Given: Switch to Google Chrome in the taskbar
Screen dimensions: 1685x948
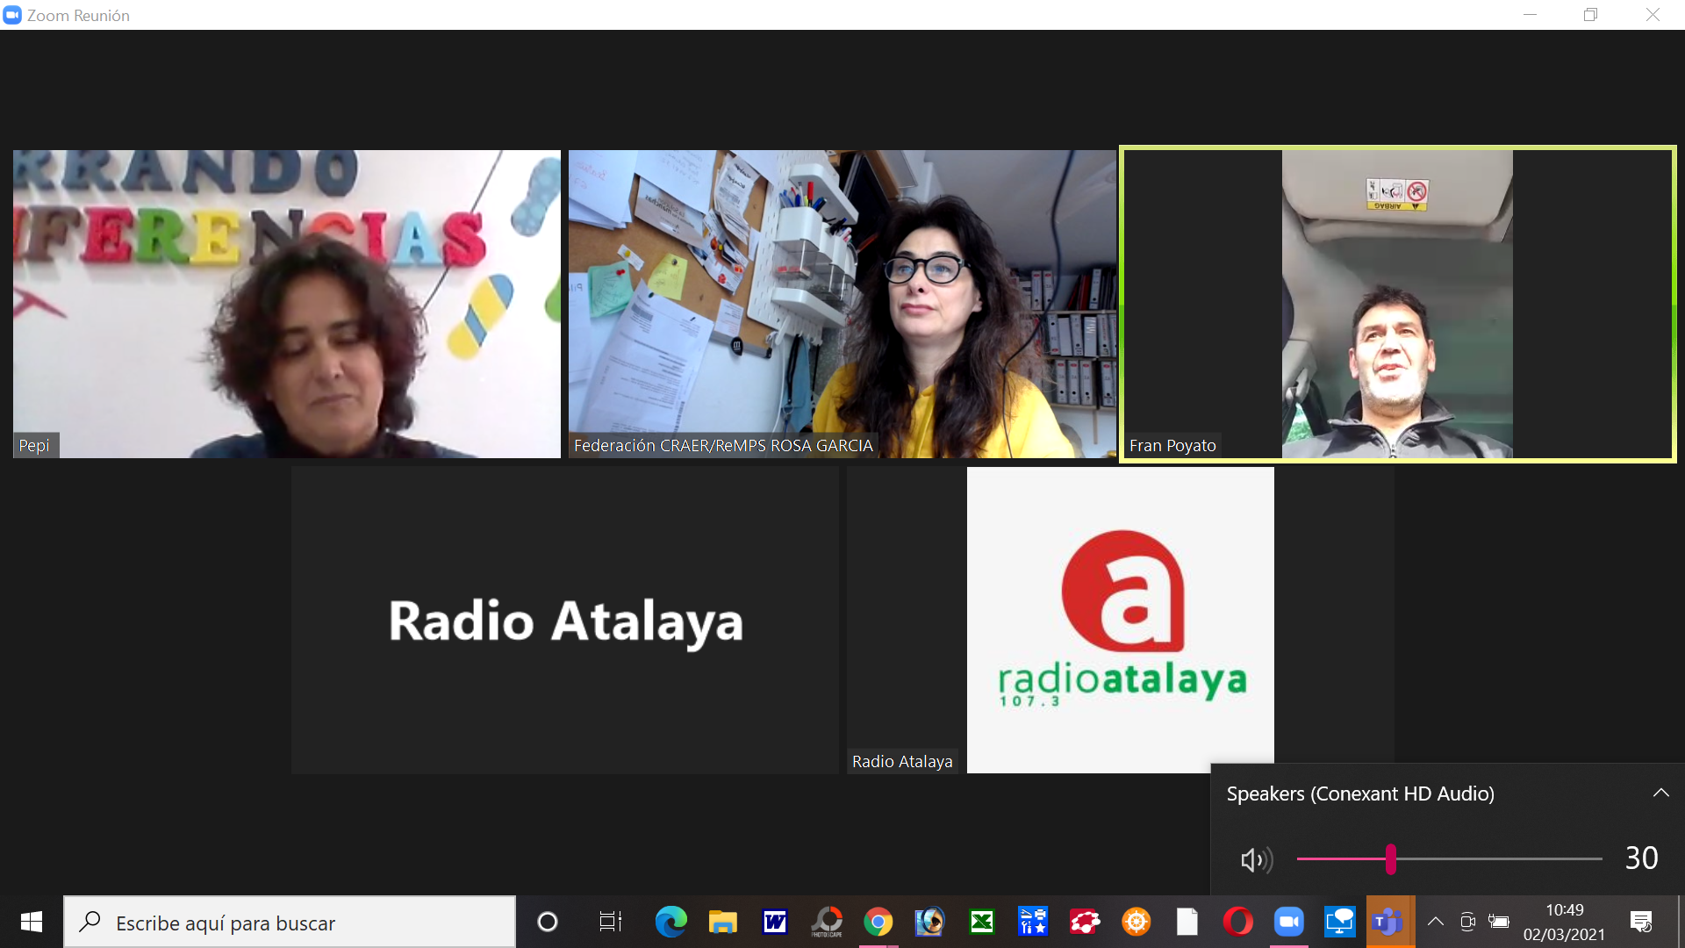Looking at the screenshot, I should (878, 922).
